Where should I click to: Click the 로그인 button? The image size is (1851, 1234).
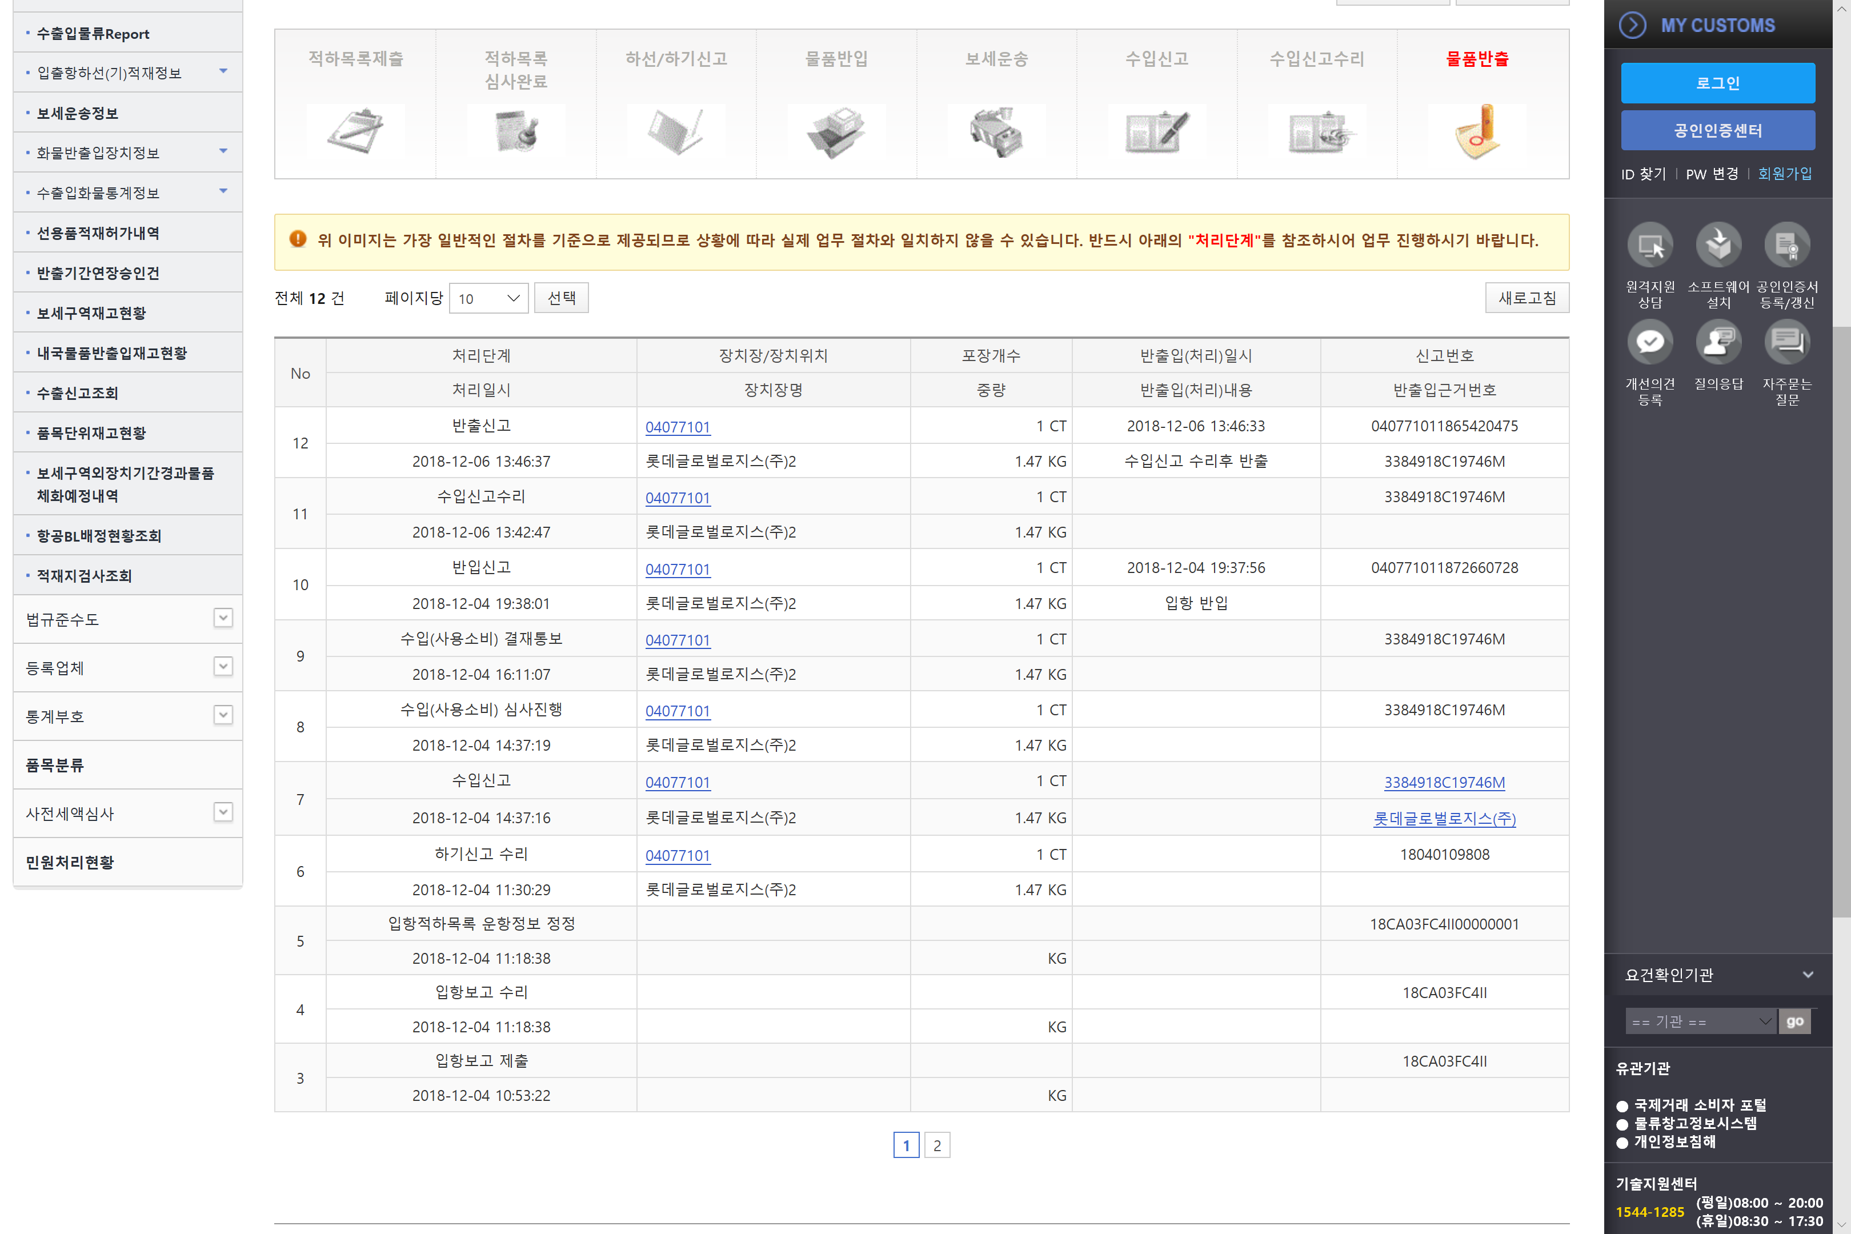1718,83
